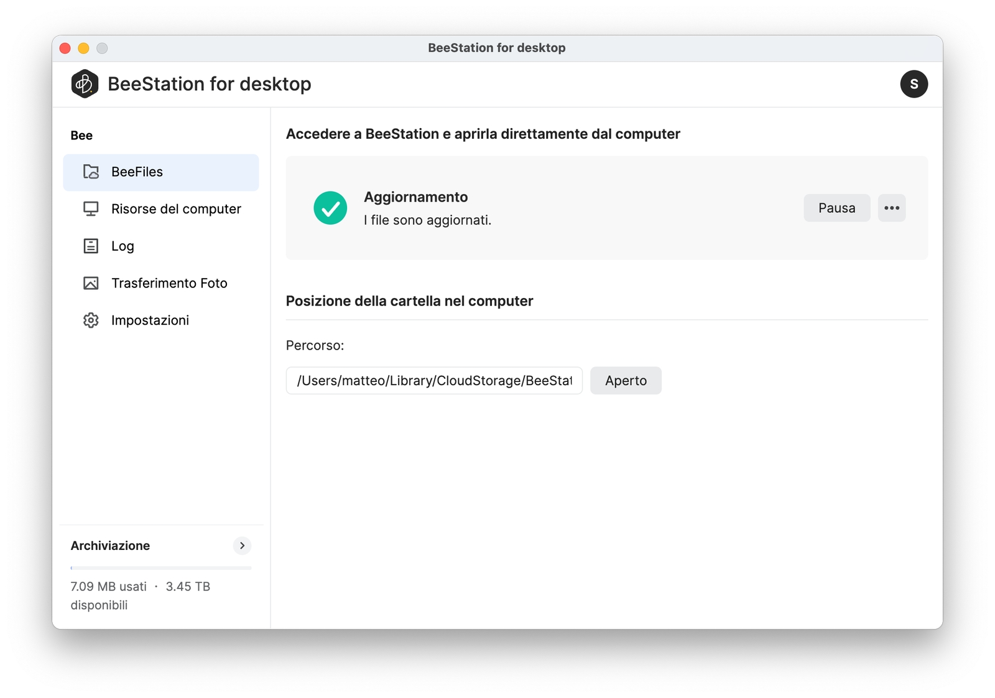Expand Archiviazione with the chevron arrow
995x698 pixels.
pyautogui.click(x=242, y=546)
